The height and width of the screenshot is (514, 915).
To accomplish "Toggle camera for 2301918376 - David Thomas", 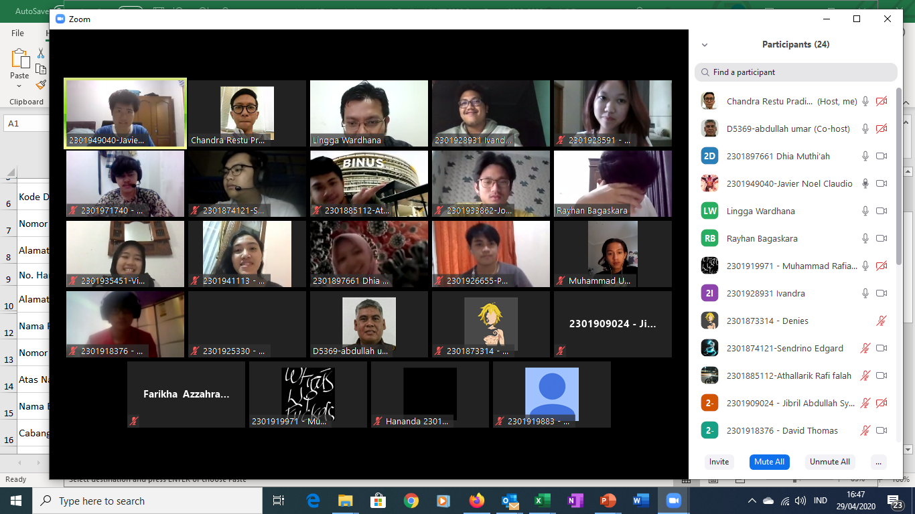I will tap(882, 430).
